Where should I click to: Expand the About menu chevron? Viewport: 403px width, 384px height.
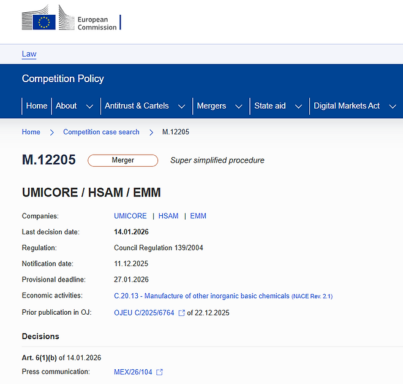point(89,106)
